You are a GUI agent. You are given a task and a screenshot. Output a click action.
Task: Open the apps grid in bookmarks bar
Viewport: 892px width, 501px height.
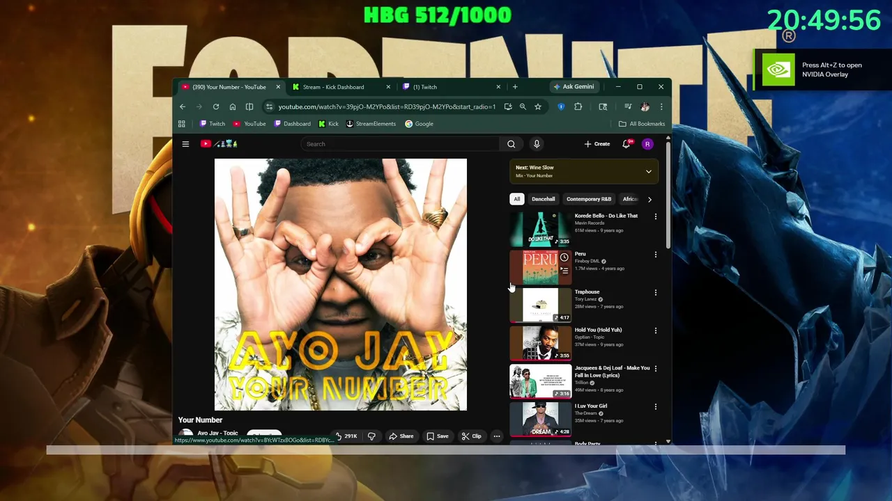click(182, 124)
